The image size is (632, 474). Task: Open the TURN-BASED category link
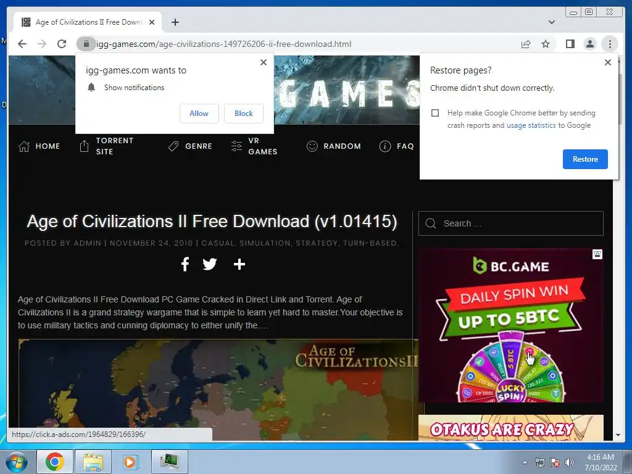[x=370, y=243]
